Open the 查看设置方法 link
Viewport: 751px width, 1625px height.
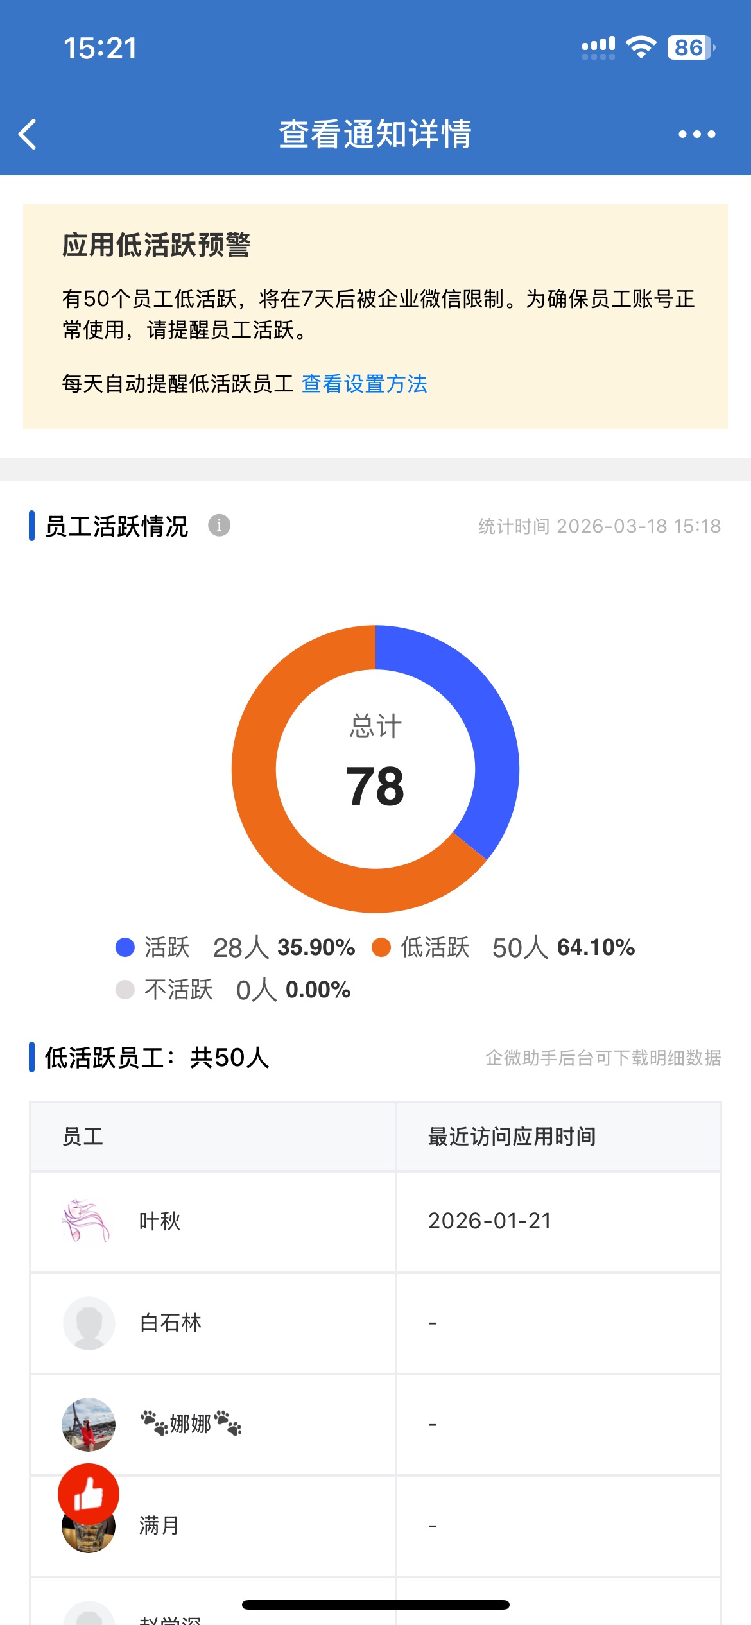click(x=364, y=384)
